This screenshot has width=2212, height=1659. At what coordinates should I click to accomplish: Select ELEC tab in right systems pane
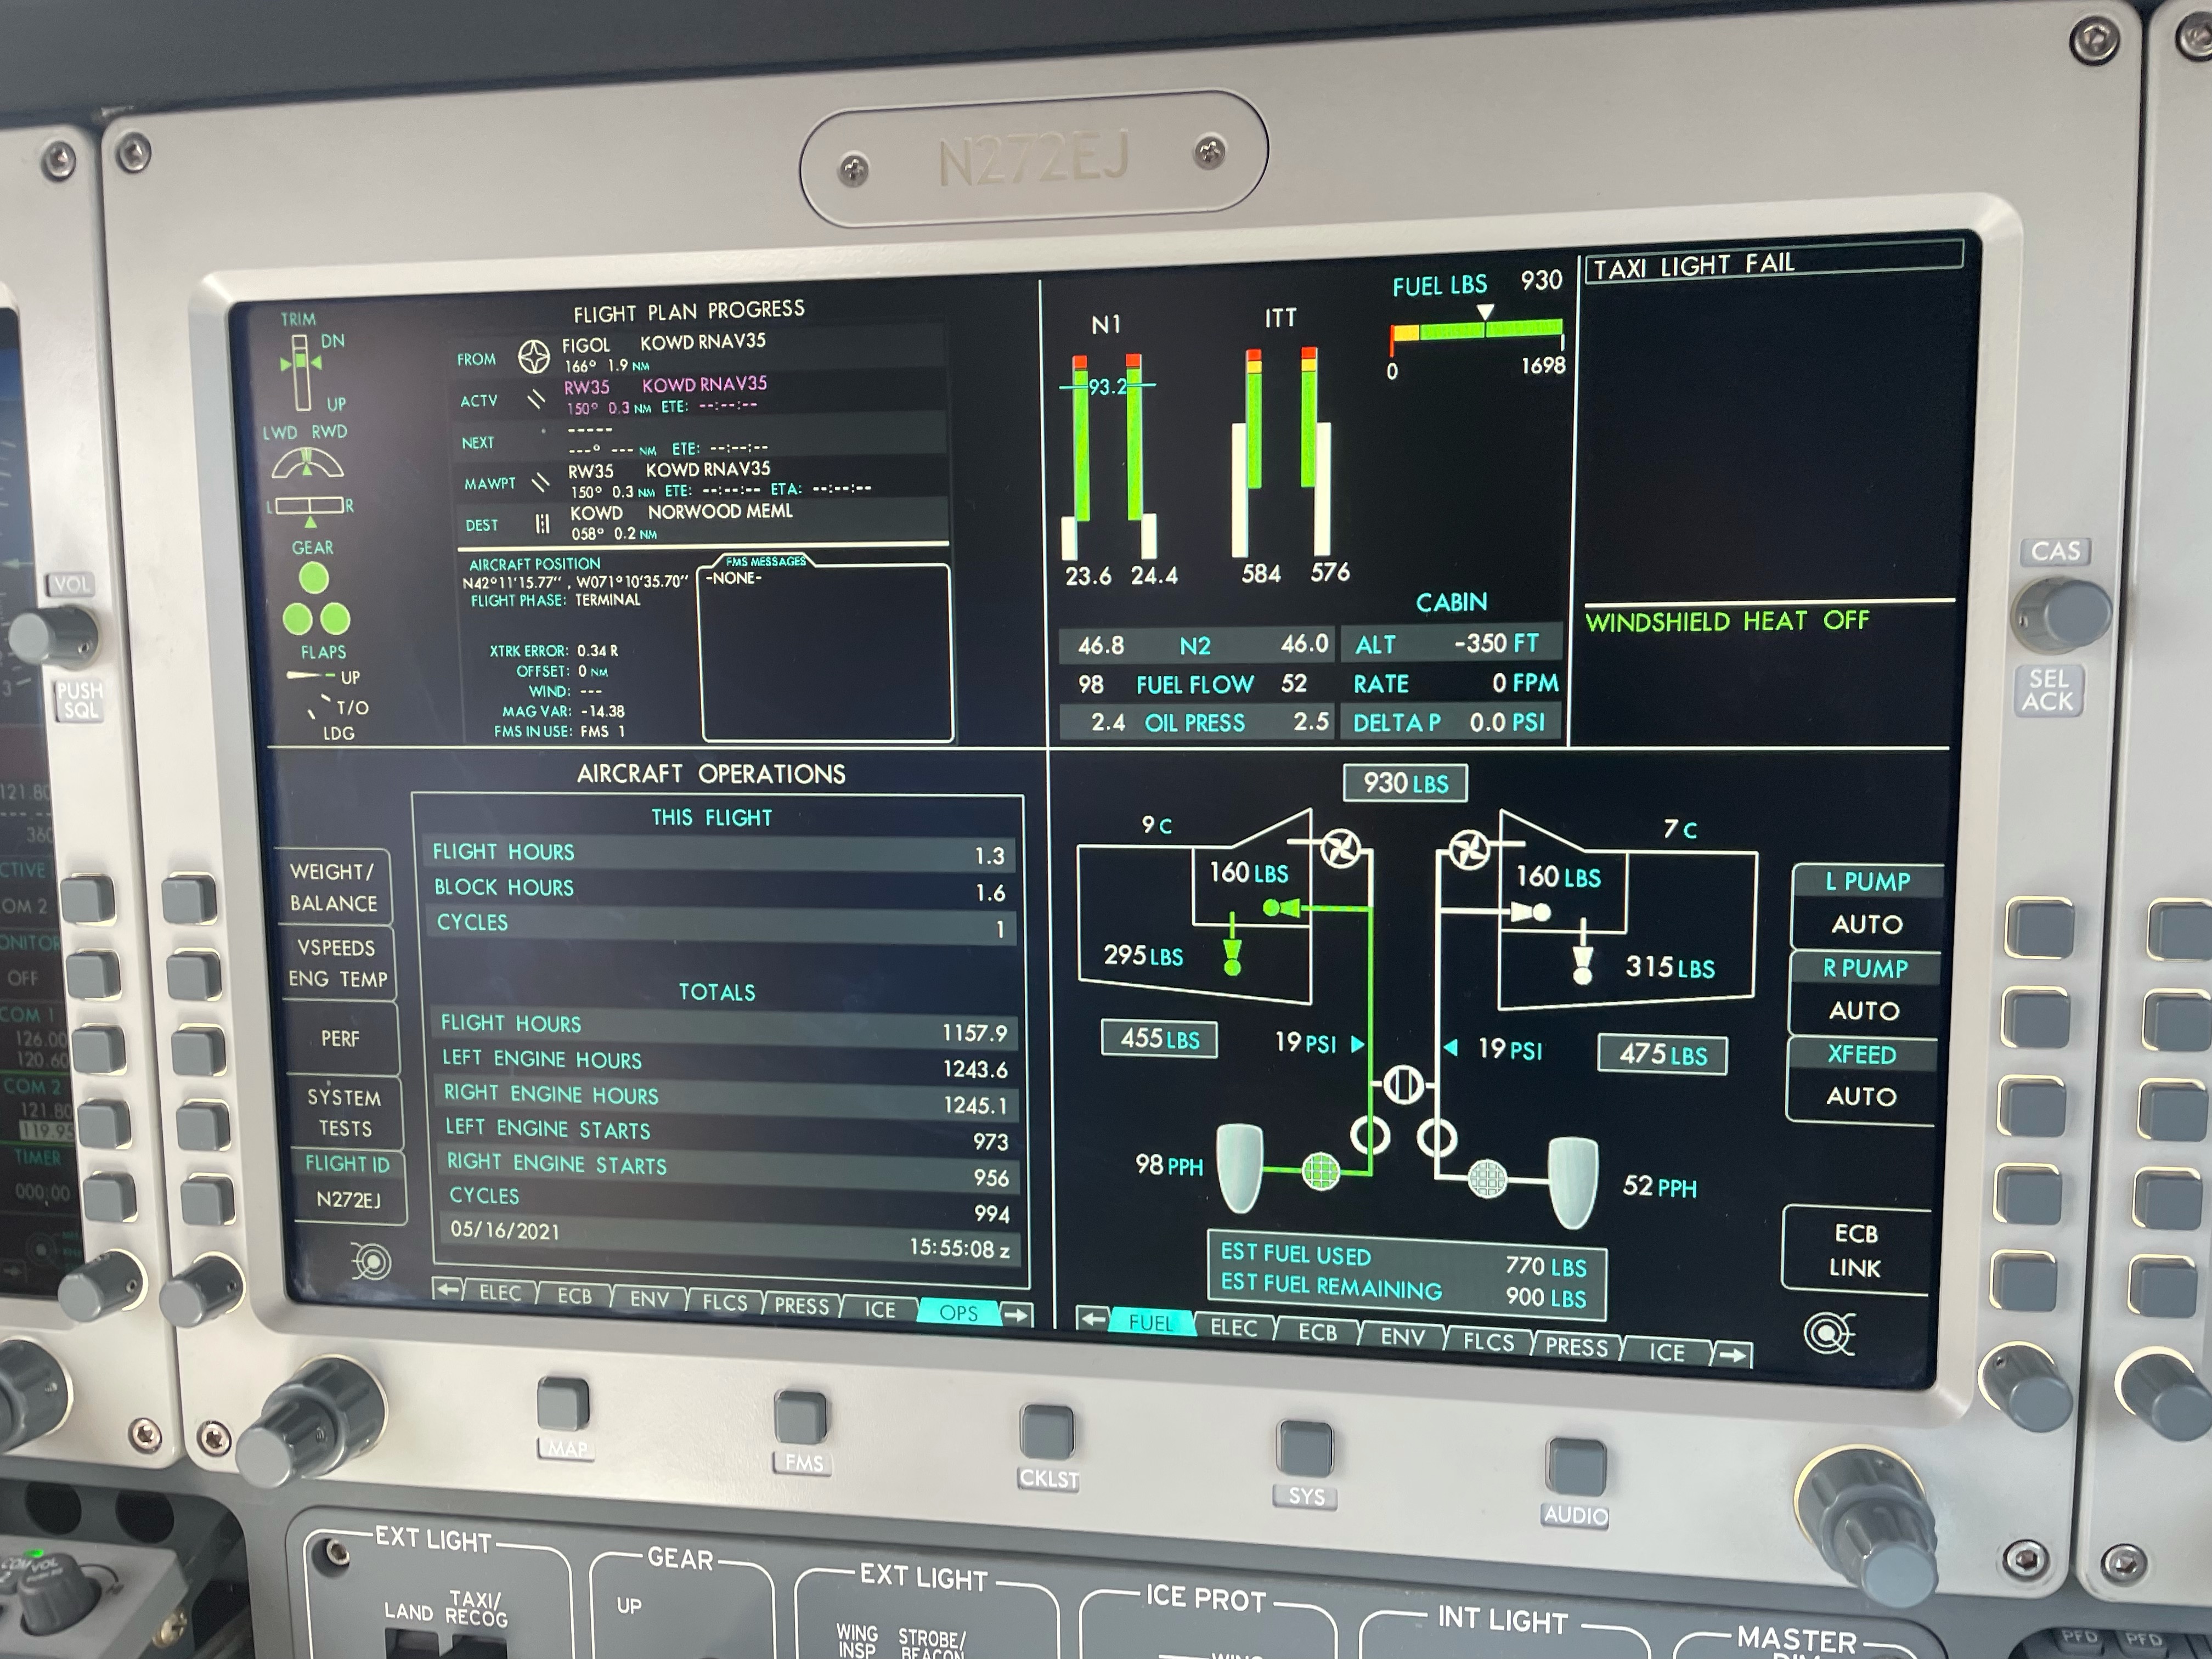[1233, 1328]
